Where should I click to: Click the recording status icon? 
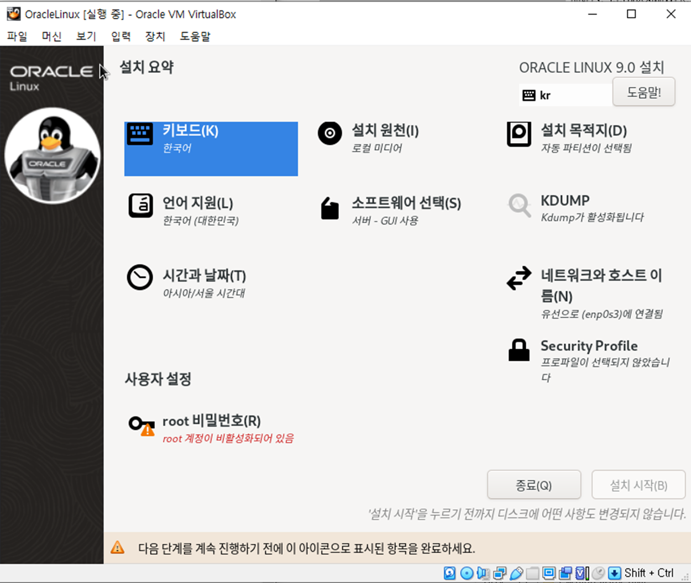pos(566,573)
